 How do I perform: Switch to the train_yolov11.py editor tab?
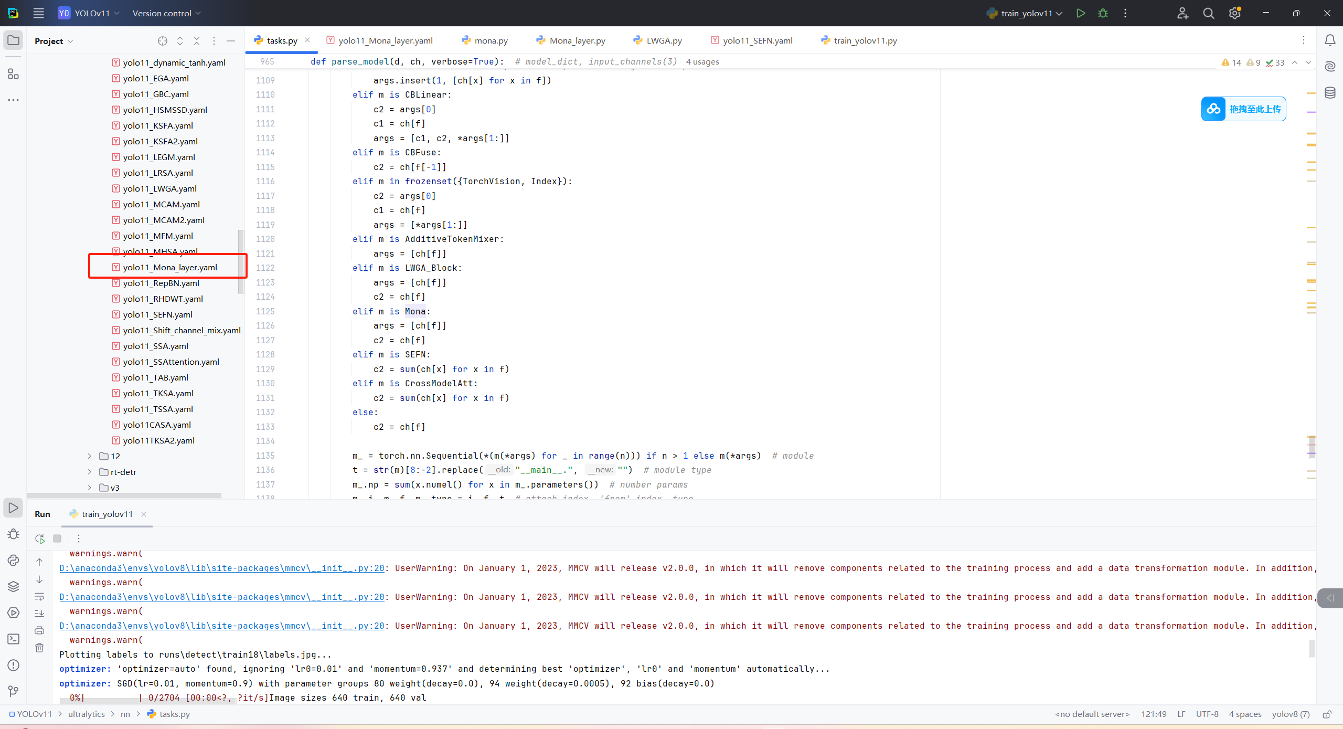pos(865,40)
